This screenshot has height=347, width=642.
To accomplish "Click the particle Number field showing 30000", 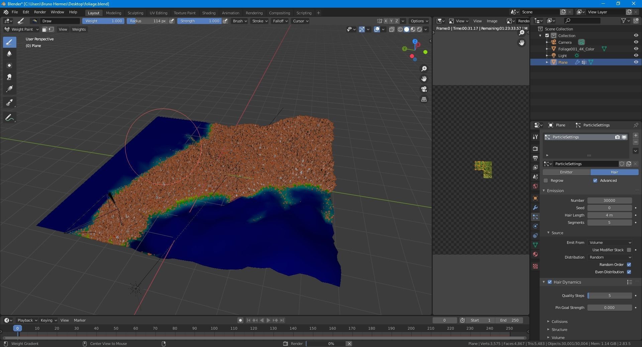I will pos(610,201).
